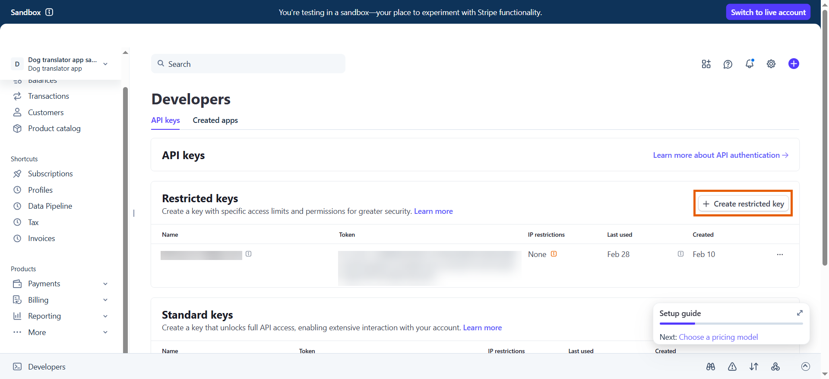Open Transactions in the sidebar
829x379 pixels.
(48, 96)
